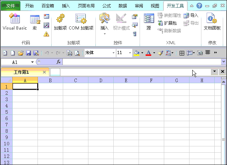Open the Name Box A1 dropdown
Image resolution: width=227 pixels, height=165 pixels.
point(32,62)
